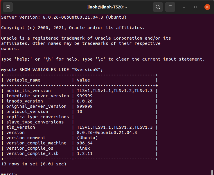
Task: Click the innodb_version value 8.0.26
Action: click(x=85, y=101)
